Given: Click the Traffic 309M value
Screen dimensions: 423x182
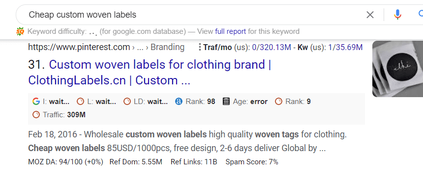Looking at the screenshot, I should [x=76, y=115].
